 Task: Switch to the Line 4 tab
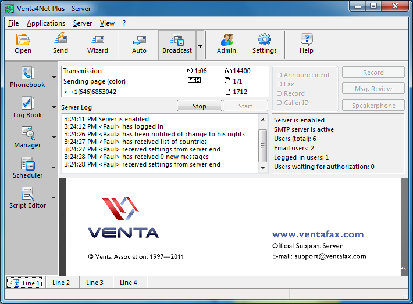click(x=129, y=283)
